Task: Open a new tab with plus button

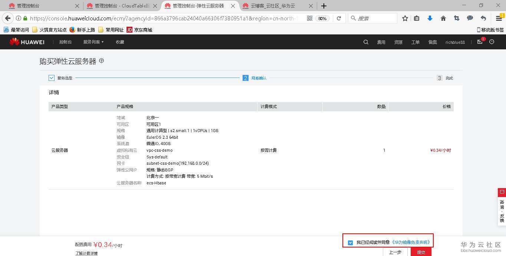Action: coord(324,6)
